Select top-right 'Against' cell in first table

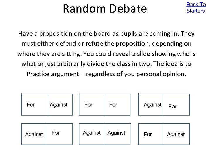[59, 105]
